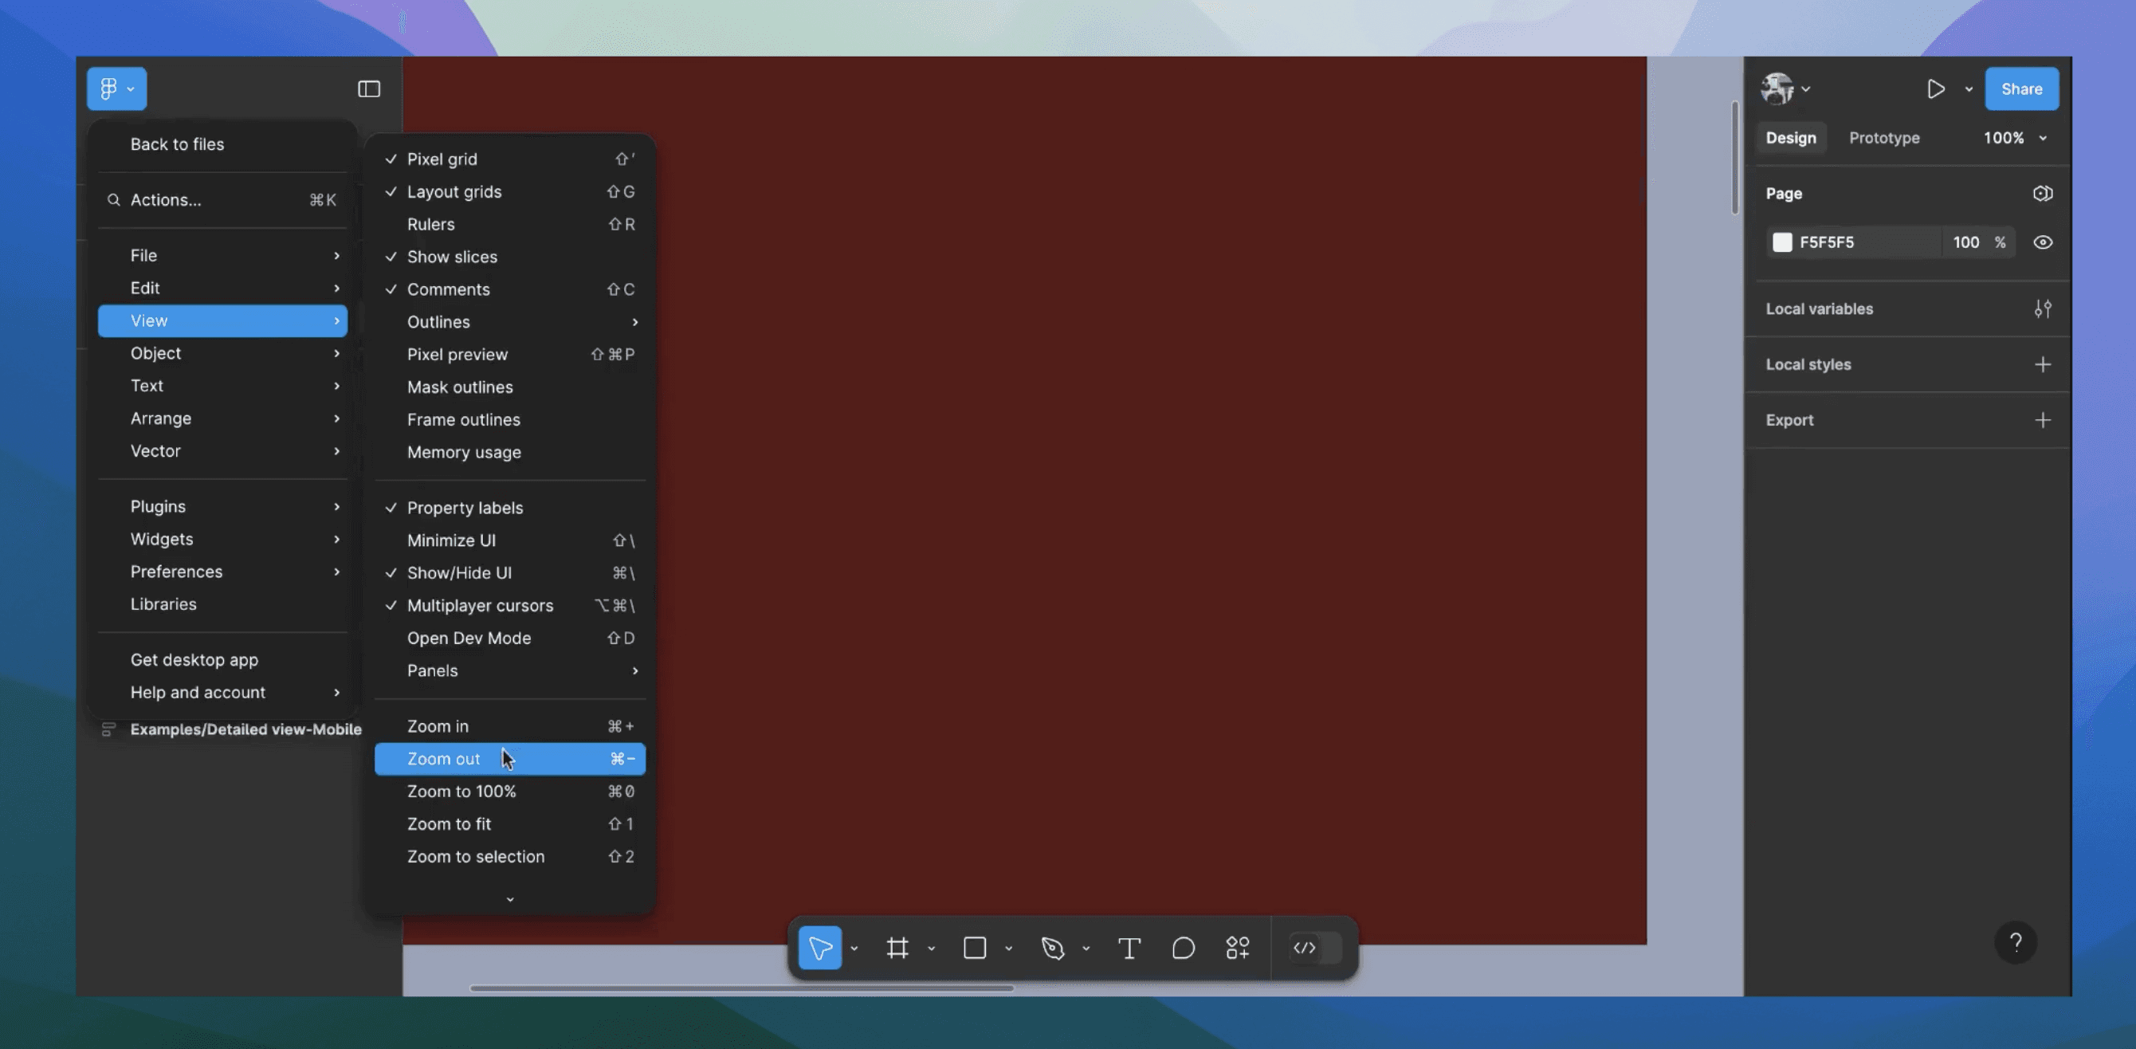This screenshot has height=1049, width=2136.
Task: Click the page color swatch F5F5F5
Action: pyautogui.click(x=1784, y=242)
